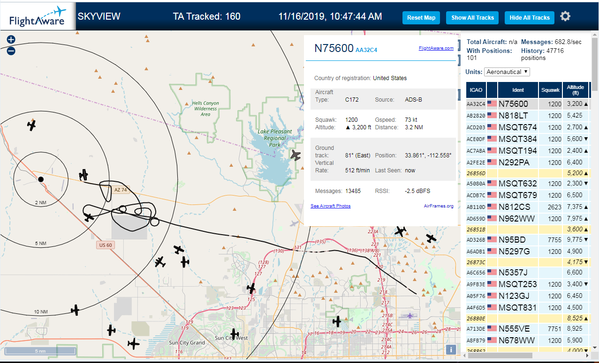The height and width of the screenshot is (363, 599).
Task: Open See Aircraft Photos link
Action: pos(330,206)
